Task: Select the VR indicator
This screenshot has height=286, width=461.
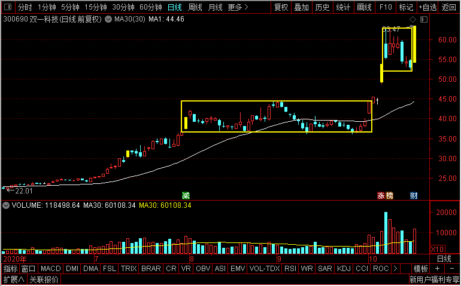Action: (186, 269)
